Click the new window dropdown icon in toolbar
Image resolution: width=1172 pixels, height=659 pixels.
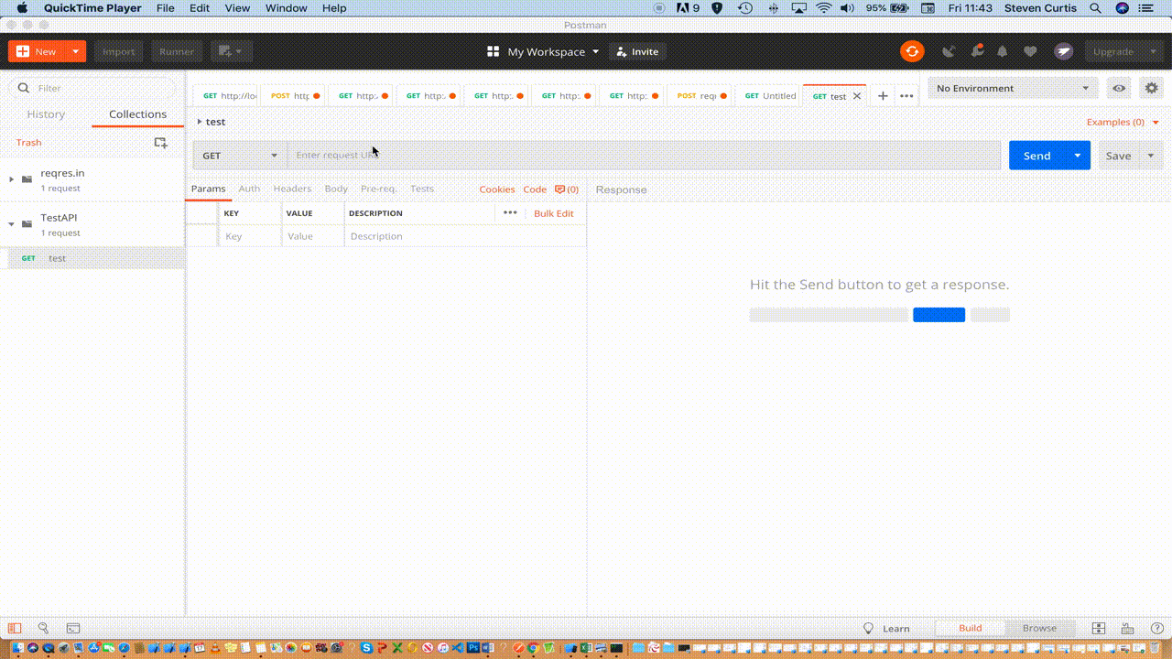[x=232, y=51]
